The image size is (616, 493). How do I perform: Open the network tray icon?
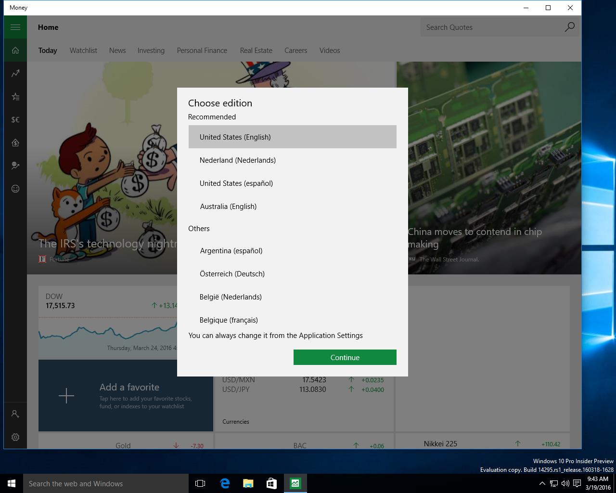click(554, 483)
